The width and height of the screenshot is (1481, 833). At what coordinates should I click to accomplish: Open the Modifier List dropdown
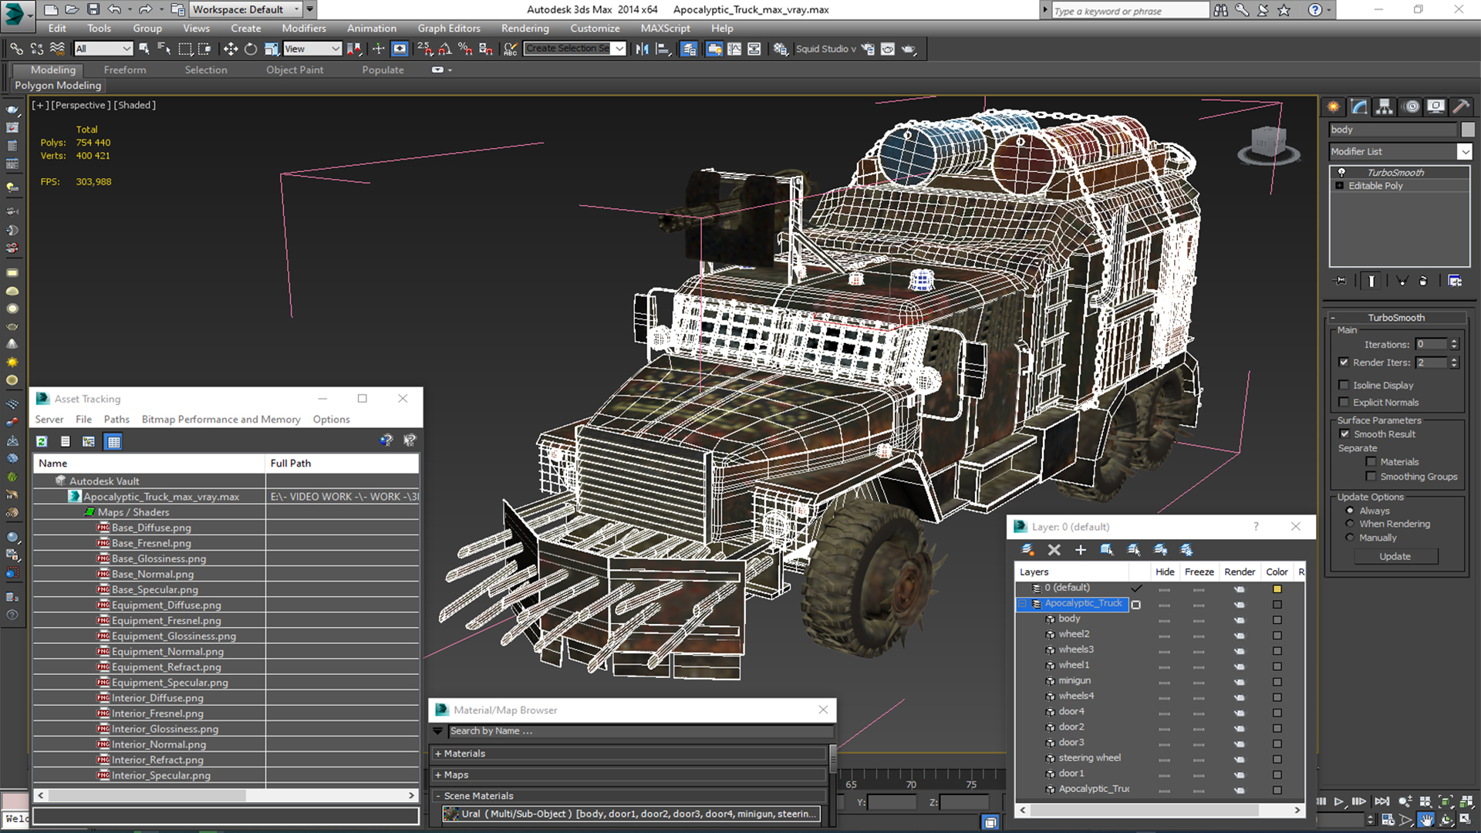[x=1464, y=152]
